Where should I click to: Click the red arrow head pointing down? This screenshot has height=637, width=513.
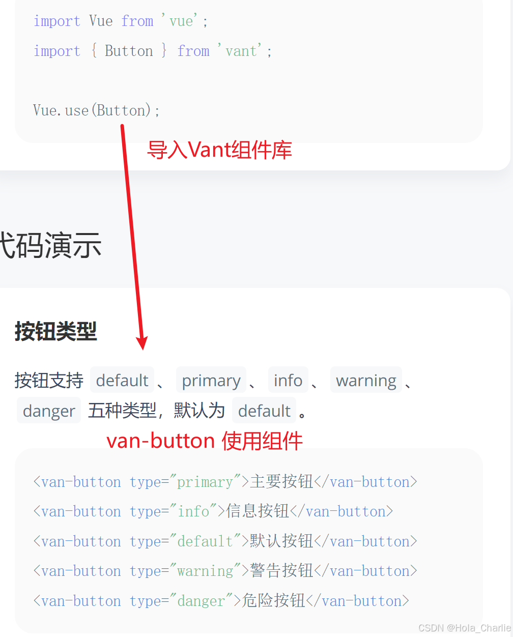[x=142, y=342]
